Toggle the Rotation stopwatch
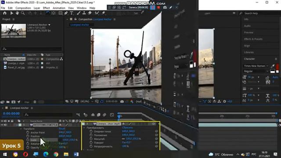 tap(28, 144)
